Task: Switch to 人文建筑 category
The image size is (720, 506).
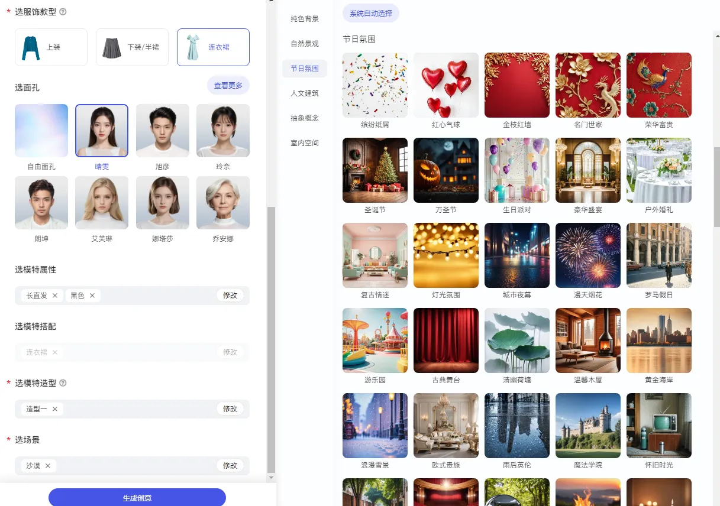Action: click(x=305, y=93)
